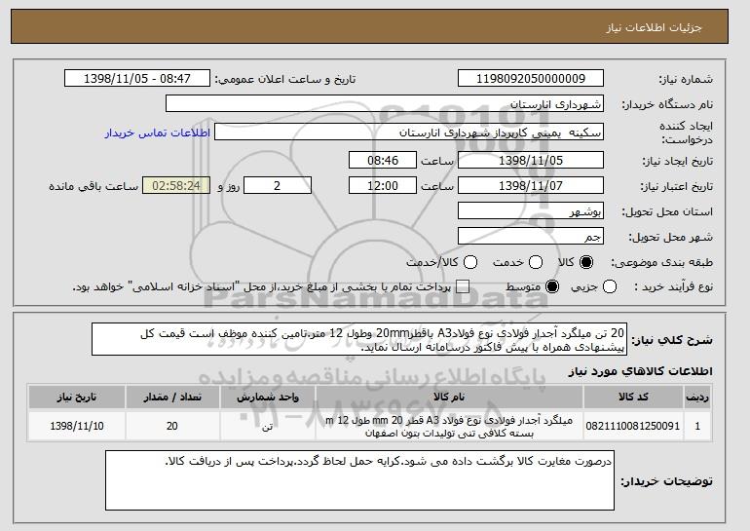Click the اطلاعات کالاهای مورد نیاز section heading

641,371
